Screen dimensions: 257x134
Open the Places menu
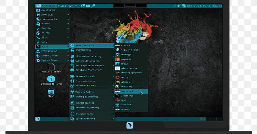coord(62,6)
